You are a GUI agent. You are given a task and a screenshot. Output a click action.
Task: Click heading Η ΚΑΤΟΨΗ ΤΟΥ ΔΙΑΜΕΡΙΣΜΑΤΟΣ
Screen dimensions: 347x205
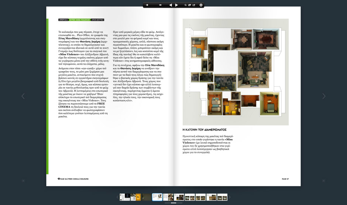[x=205, y=130]
